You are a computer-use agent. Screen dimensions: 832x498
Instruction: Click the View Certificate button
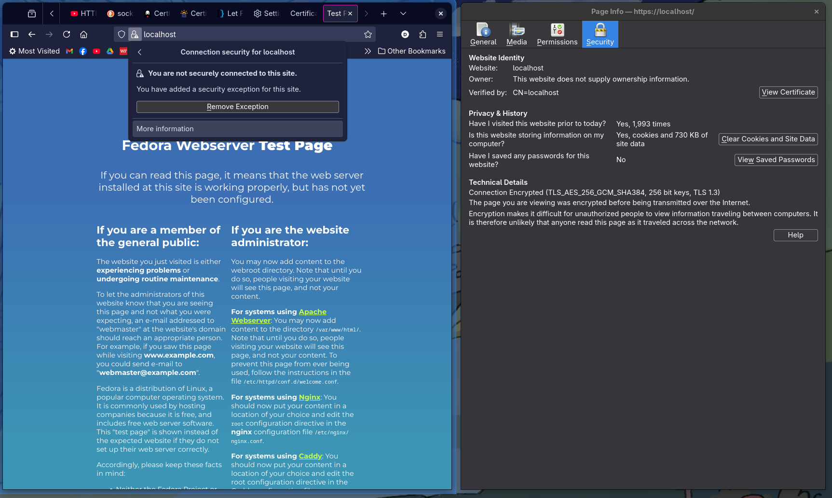pos(788,92)
